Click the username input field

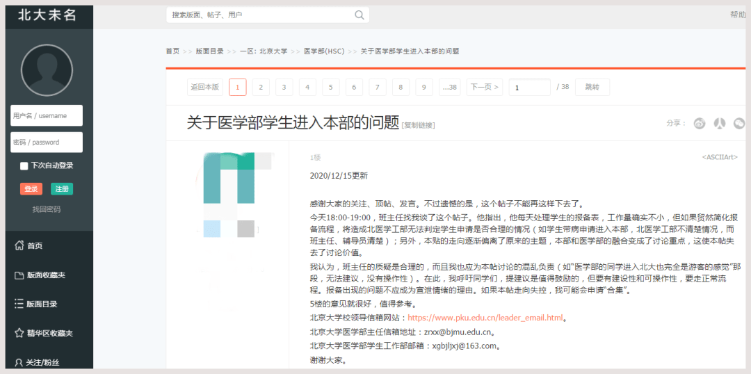pos(47,115)
